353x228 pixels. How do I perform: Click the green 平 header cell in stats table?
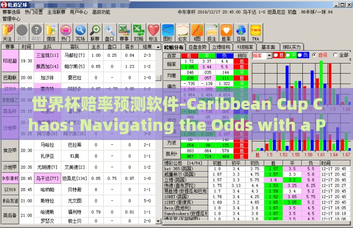click(x=207, y=55)
